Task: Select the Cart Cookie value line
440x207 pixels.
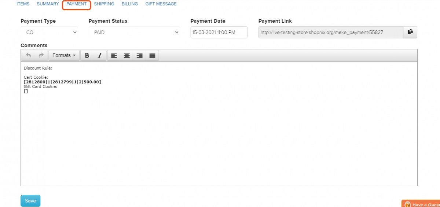Action: (x=62, y=82)
